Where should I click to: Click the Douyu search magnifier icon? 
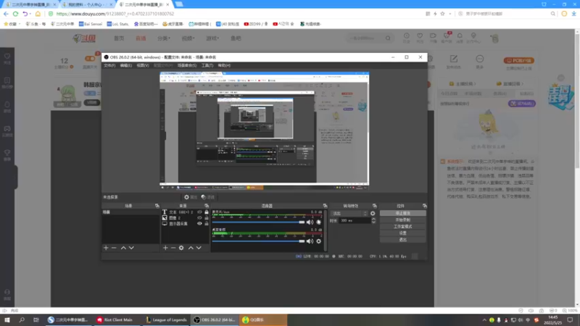coord(388,38)
